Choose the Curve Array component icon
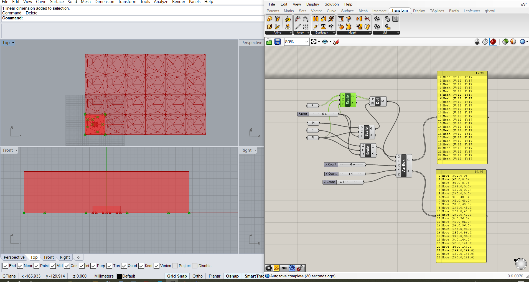The image size is (529, 282). pos(298,19)
